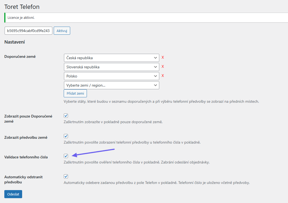Image resolution: width=288 pixels, height=203 pixels.
Task: Submit settings with the Odeslat button
Action: [x=13, y=194]
